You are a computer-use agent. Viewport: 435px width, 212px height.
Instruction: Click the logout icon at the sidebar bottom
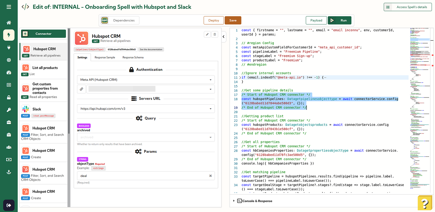tap(9, 205)
